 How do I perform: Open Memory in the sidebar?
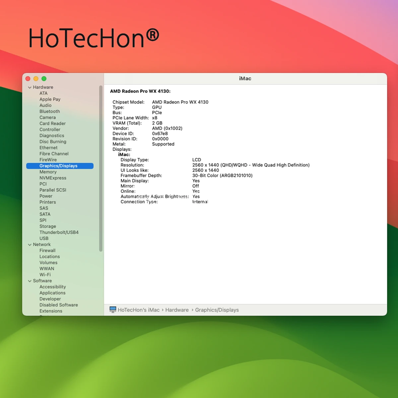(48, 172)
